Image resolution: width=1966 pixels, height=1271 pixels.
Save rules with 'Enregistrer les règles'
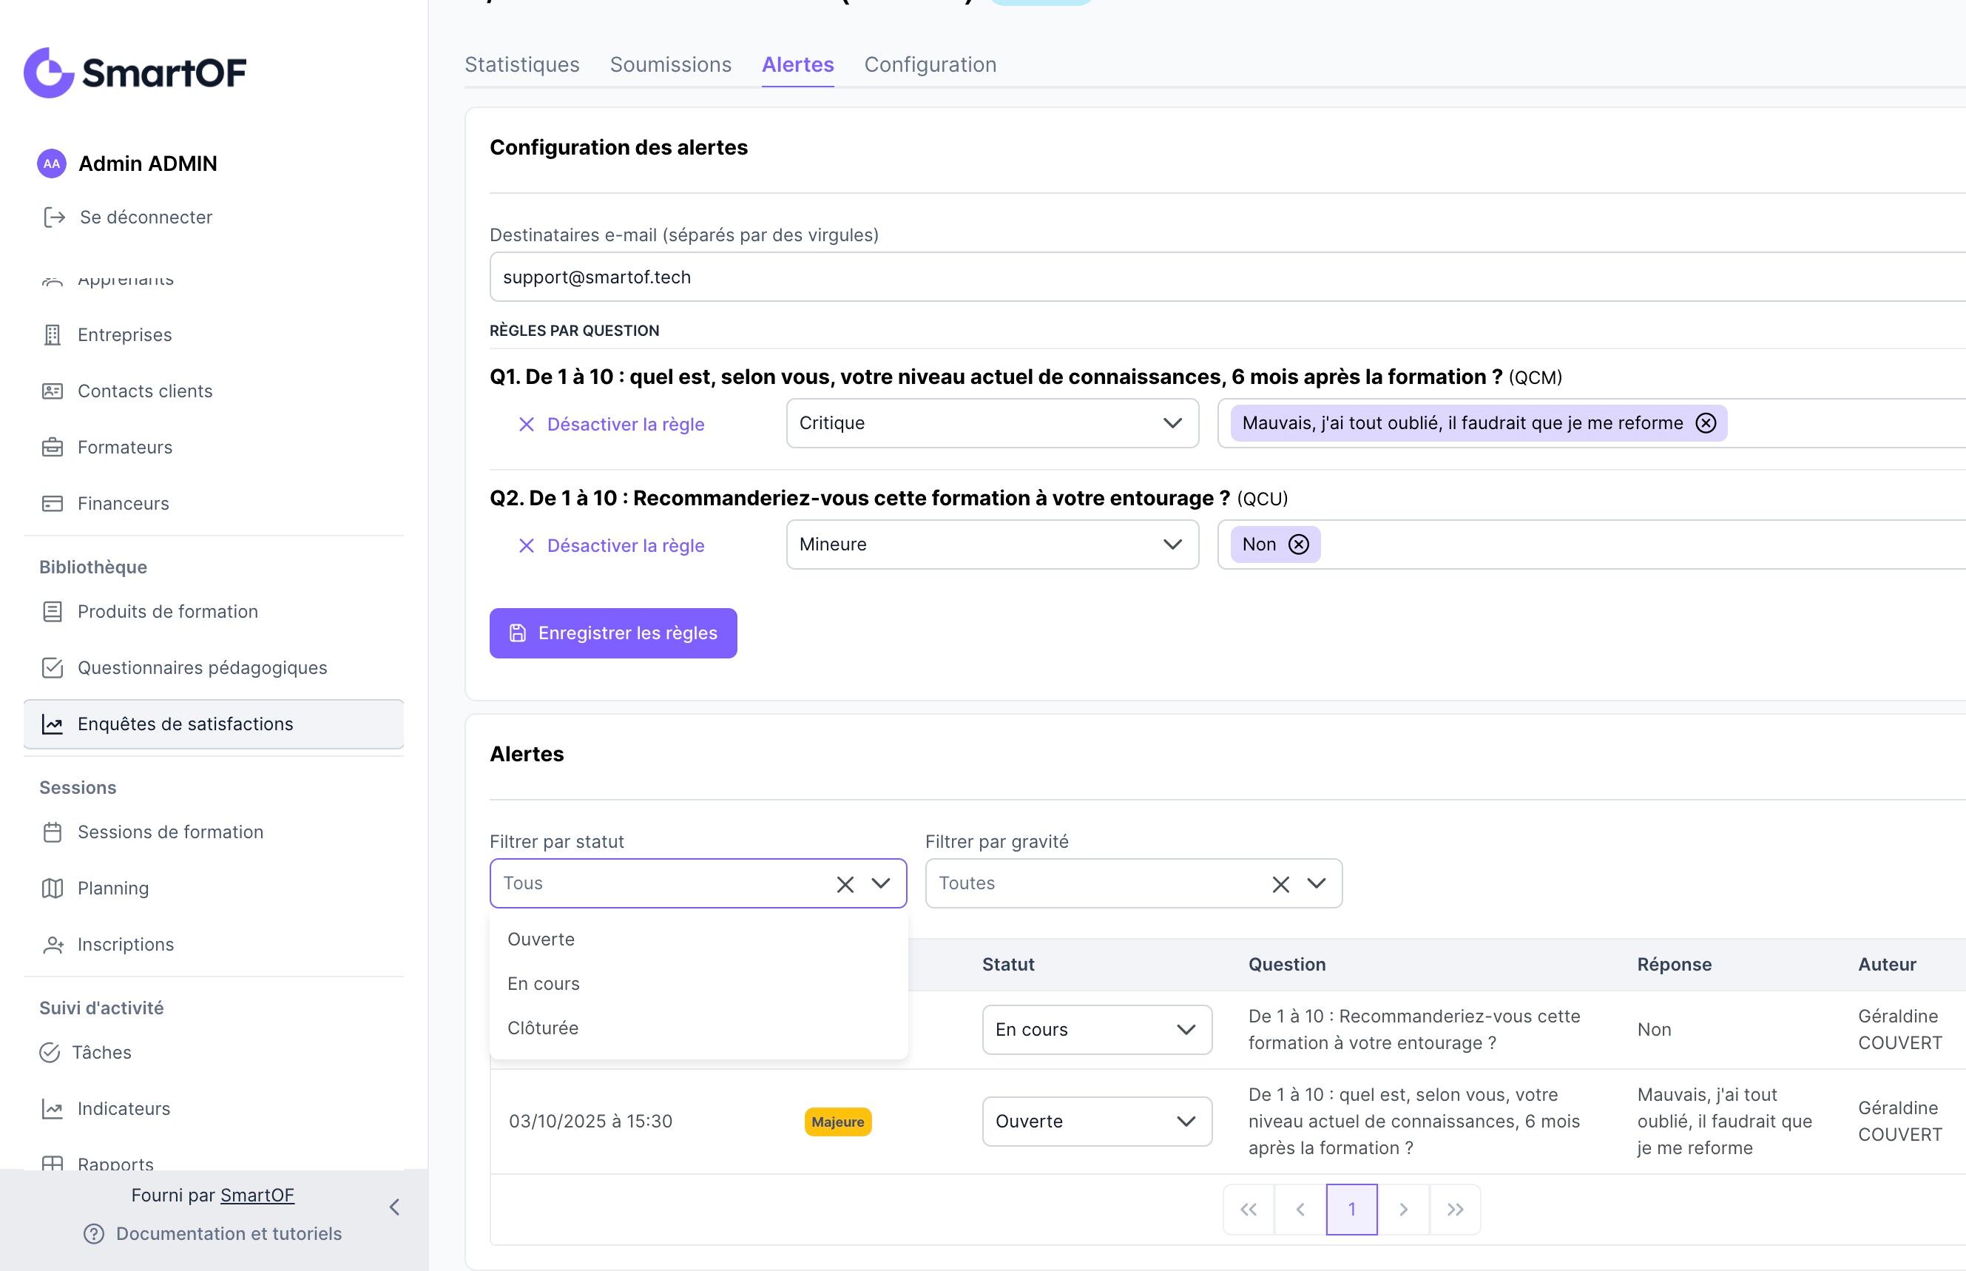(x=612, y=633)
